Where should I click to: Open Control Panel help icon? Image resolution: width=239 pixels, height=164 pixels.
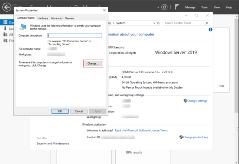click(210, 30)
